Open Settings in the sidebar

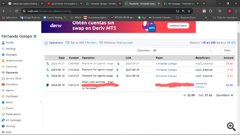pos(11,49)
